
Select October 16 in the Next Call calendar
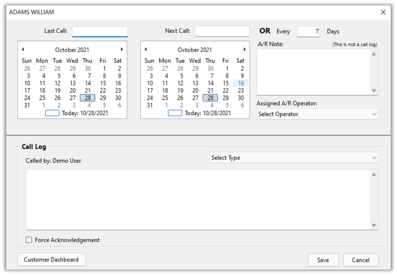pos(240,83)
